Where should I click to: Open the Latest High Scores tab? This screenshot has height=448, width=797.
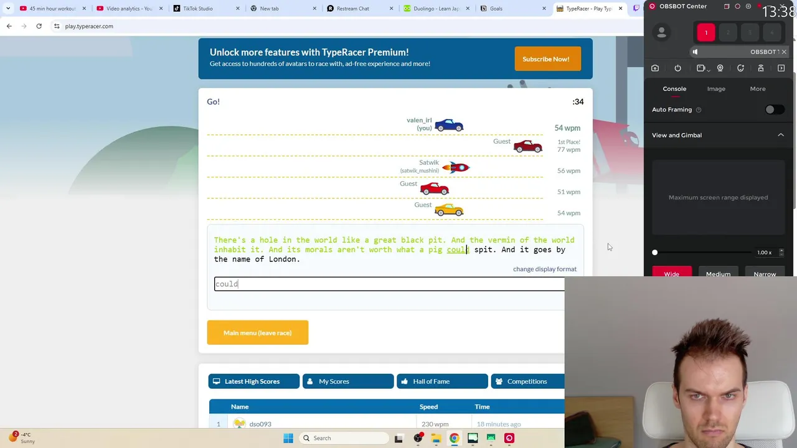254,381
